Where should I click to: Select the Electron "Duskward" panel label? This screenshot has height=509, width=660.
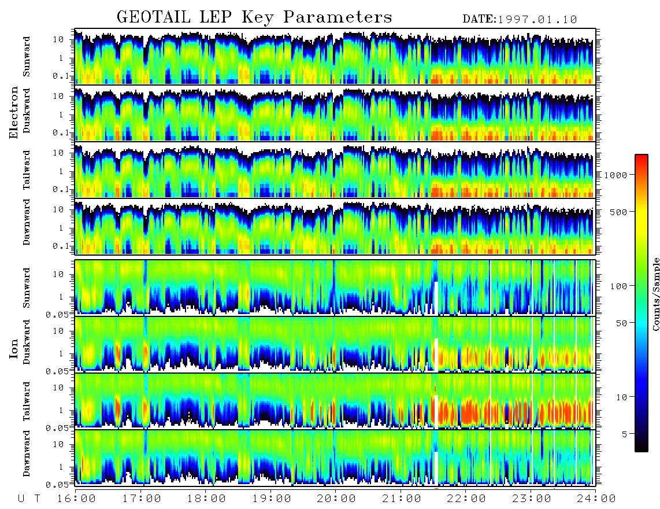click(27, 111)
